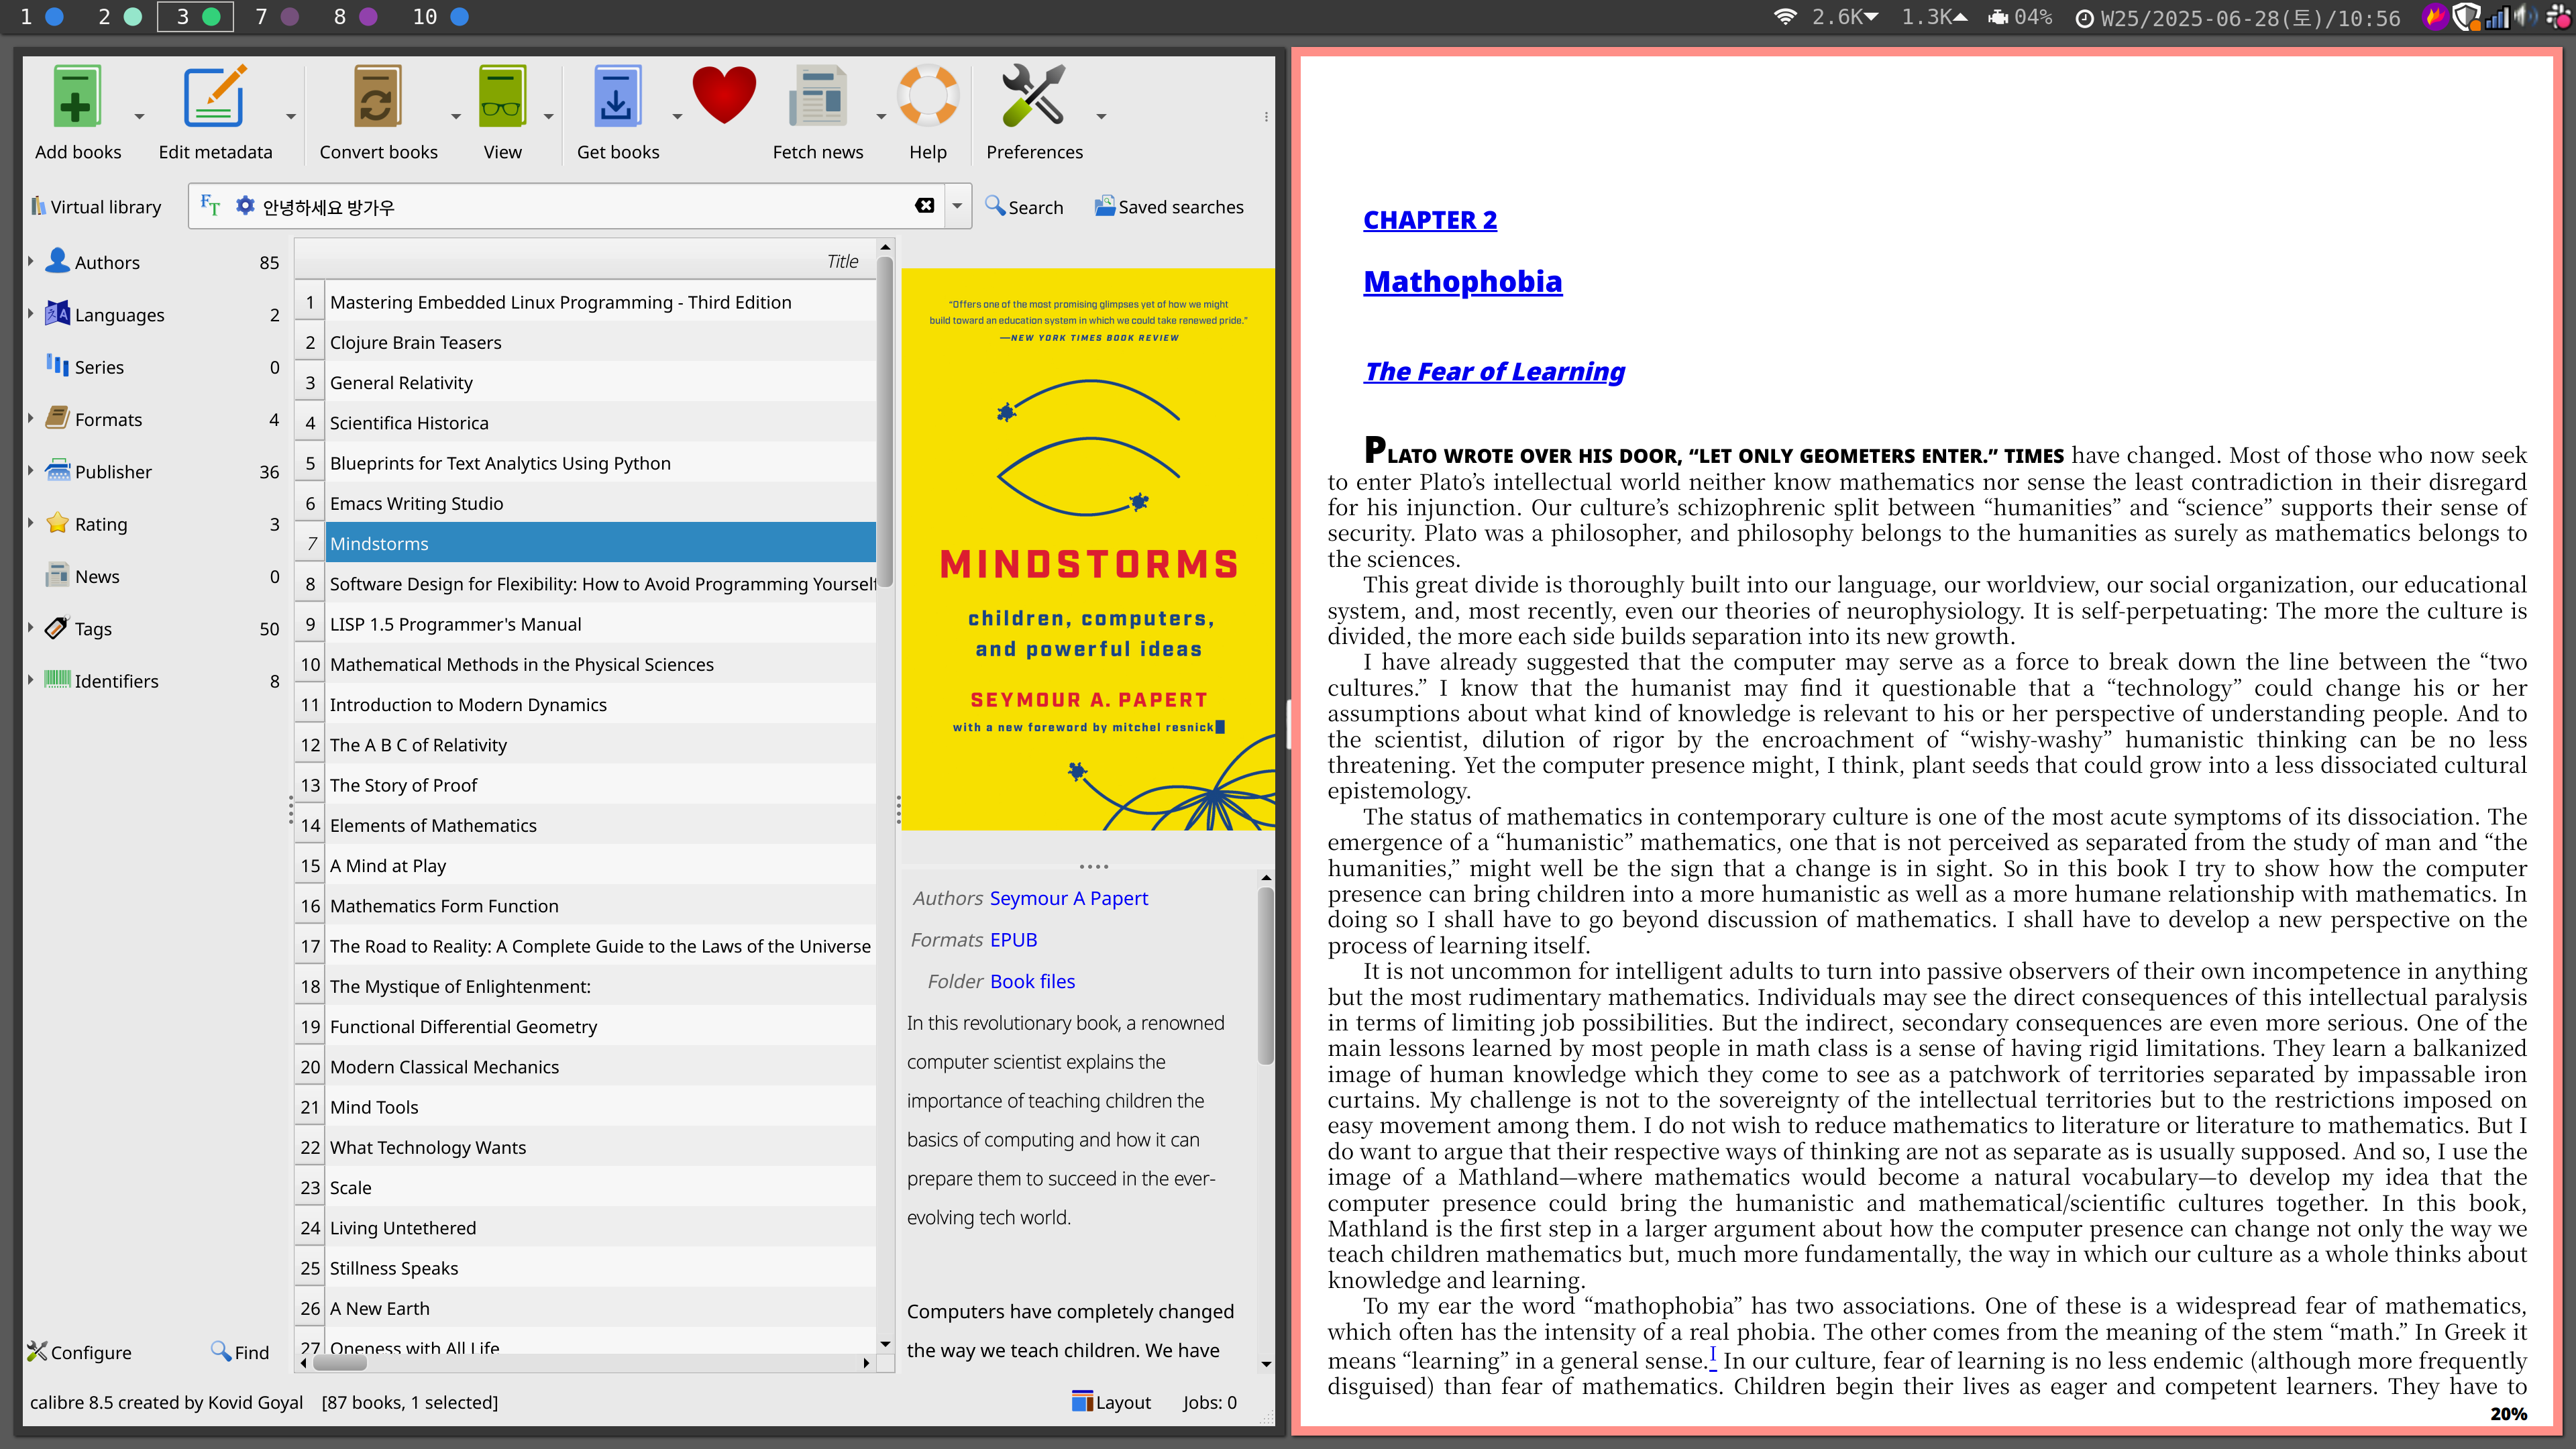This screenshot has height=1449, width=2576.
Task: Open the EPUB format link
Action: tap(1014, 940)
